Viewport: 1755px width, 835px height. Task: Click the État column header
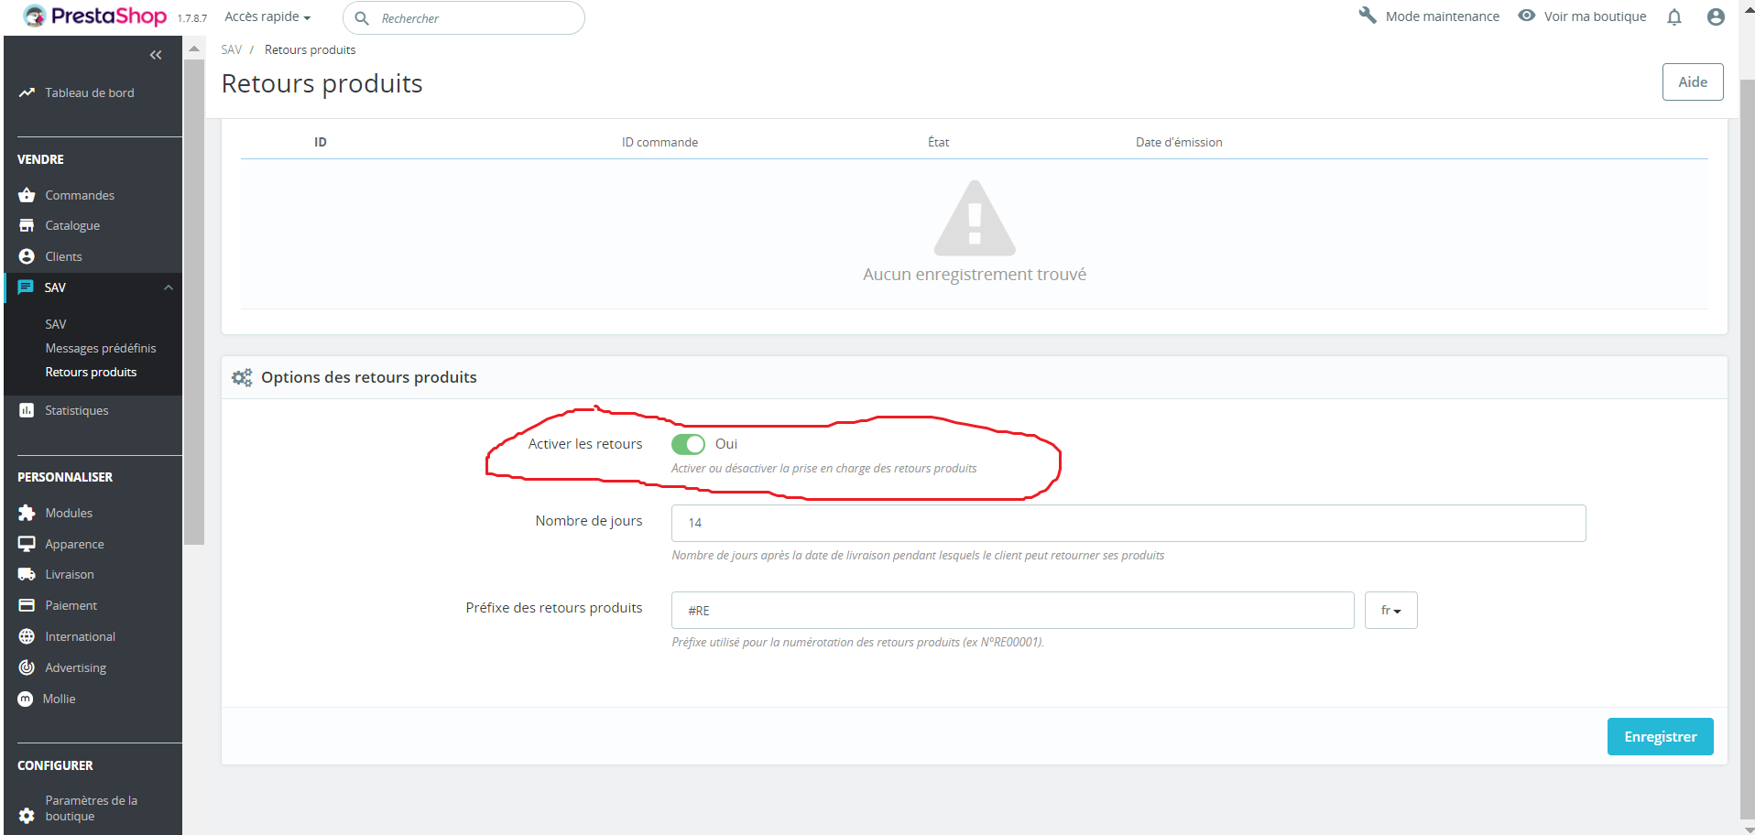(938, 142)
